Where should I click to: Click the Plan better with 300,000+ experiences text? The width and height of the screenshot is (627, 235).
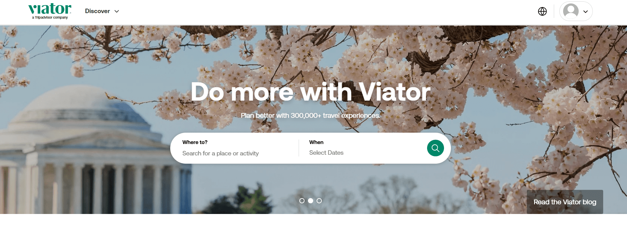point(310,115)
